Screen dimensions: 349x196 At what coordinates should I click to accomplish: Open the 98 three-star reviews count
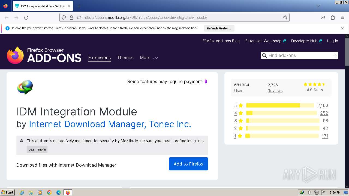pos(326,121)
